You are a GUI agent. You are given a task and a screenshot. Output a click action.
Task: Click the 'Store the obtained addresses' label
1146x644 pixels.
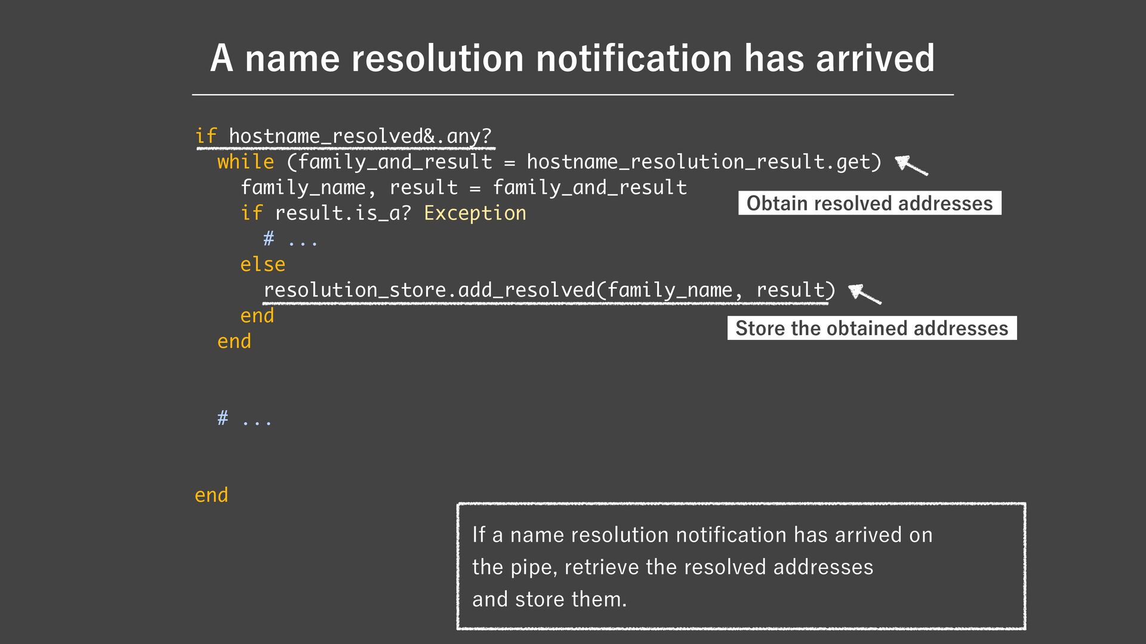click(871, 328)
